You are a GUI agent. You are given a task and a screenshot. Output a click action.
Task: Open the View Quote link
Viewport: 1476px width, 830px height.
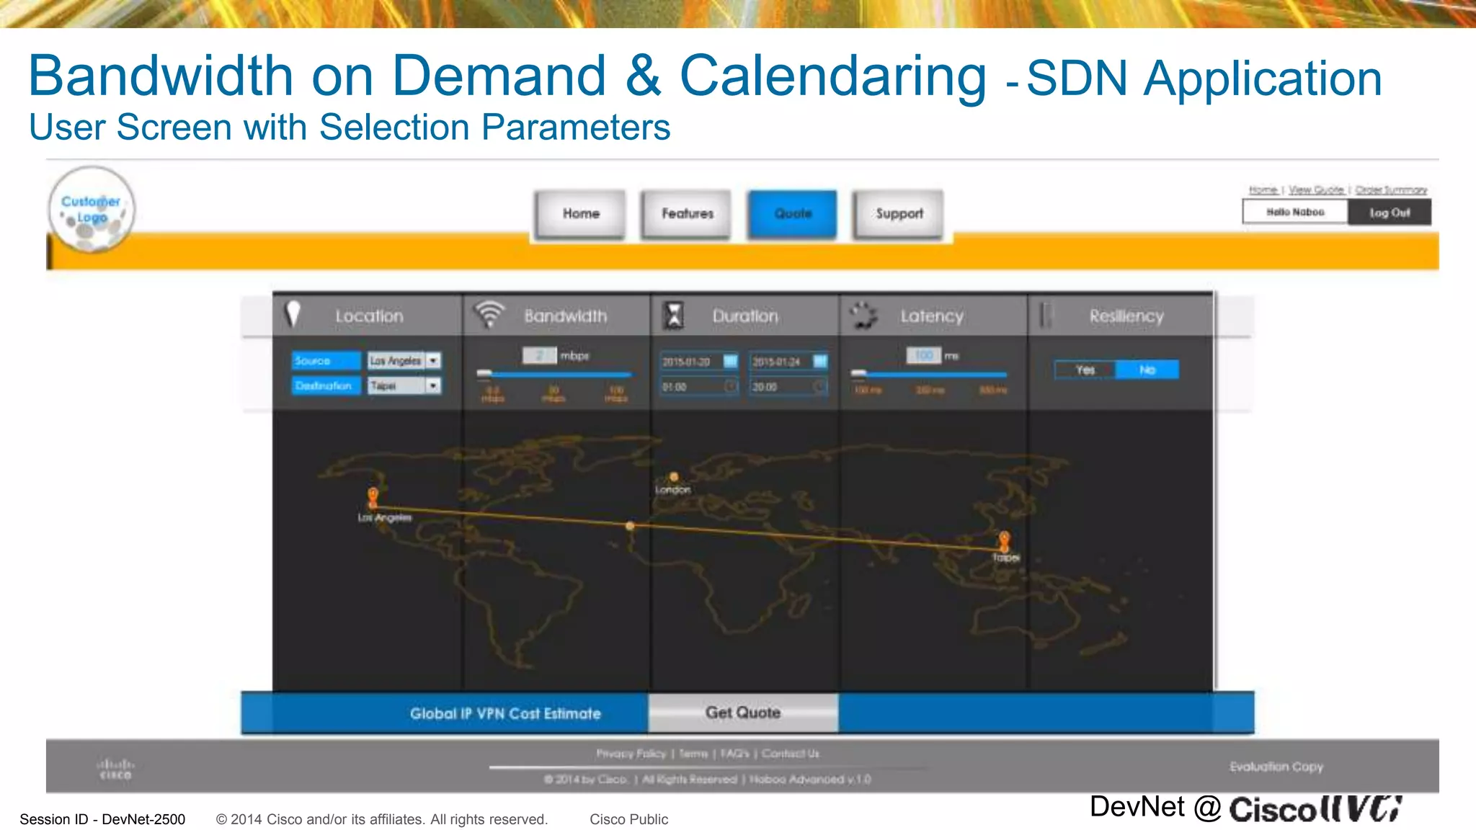coord(1316,190)
